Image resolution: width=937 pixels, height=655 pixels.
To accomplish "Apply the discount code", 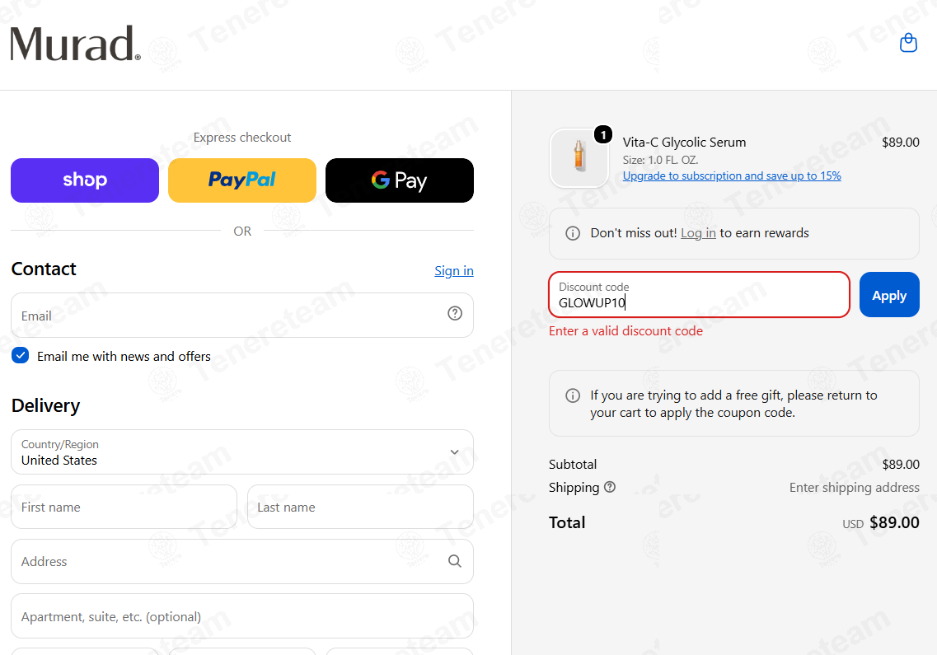I will [889, 295].
